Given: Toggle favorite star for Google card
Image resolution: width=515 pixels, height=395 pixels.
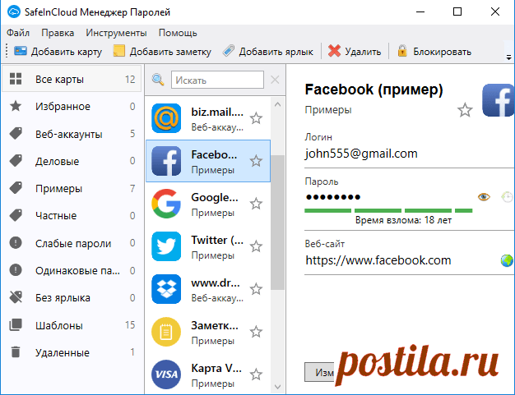Looking at the screenshot, I should 256,204.
